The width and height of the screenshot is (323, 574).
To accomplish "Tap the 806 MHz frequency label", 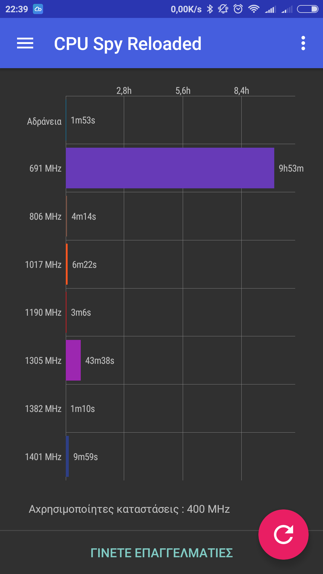I will point(45,216).
